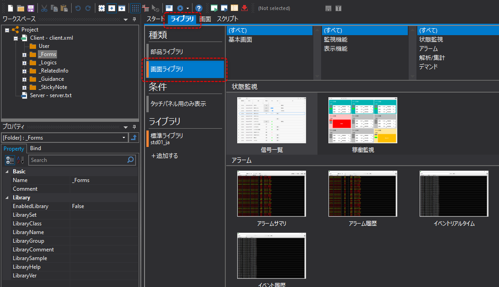499x287 pixels.
Task: Open the gear settings dropdown arrow
Action: point(187,8)
